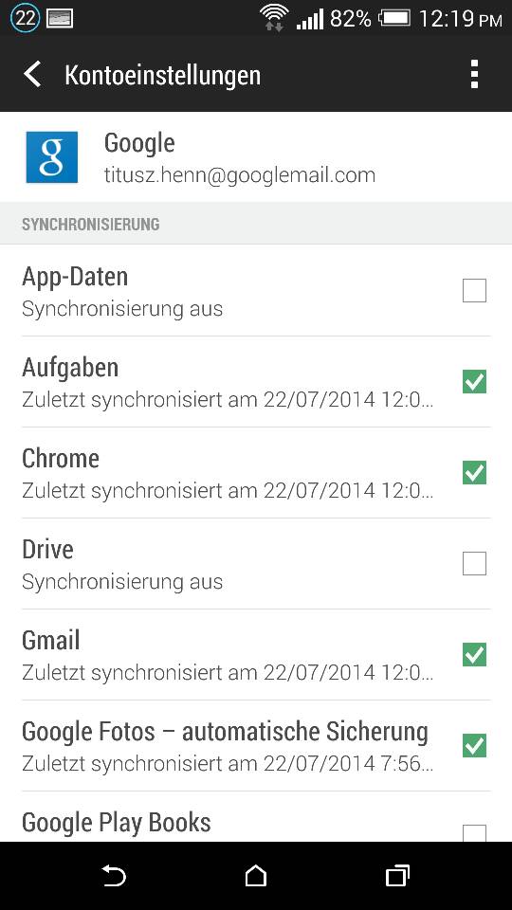Uncheck the Aufgaben sync checkbox

pyautogui.click(x=474, y=381)
